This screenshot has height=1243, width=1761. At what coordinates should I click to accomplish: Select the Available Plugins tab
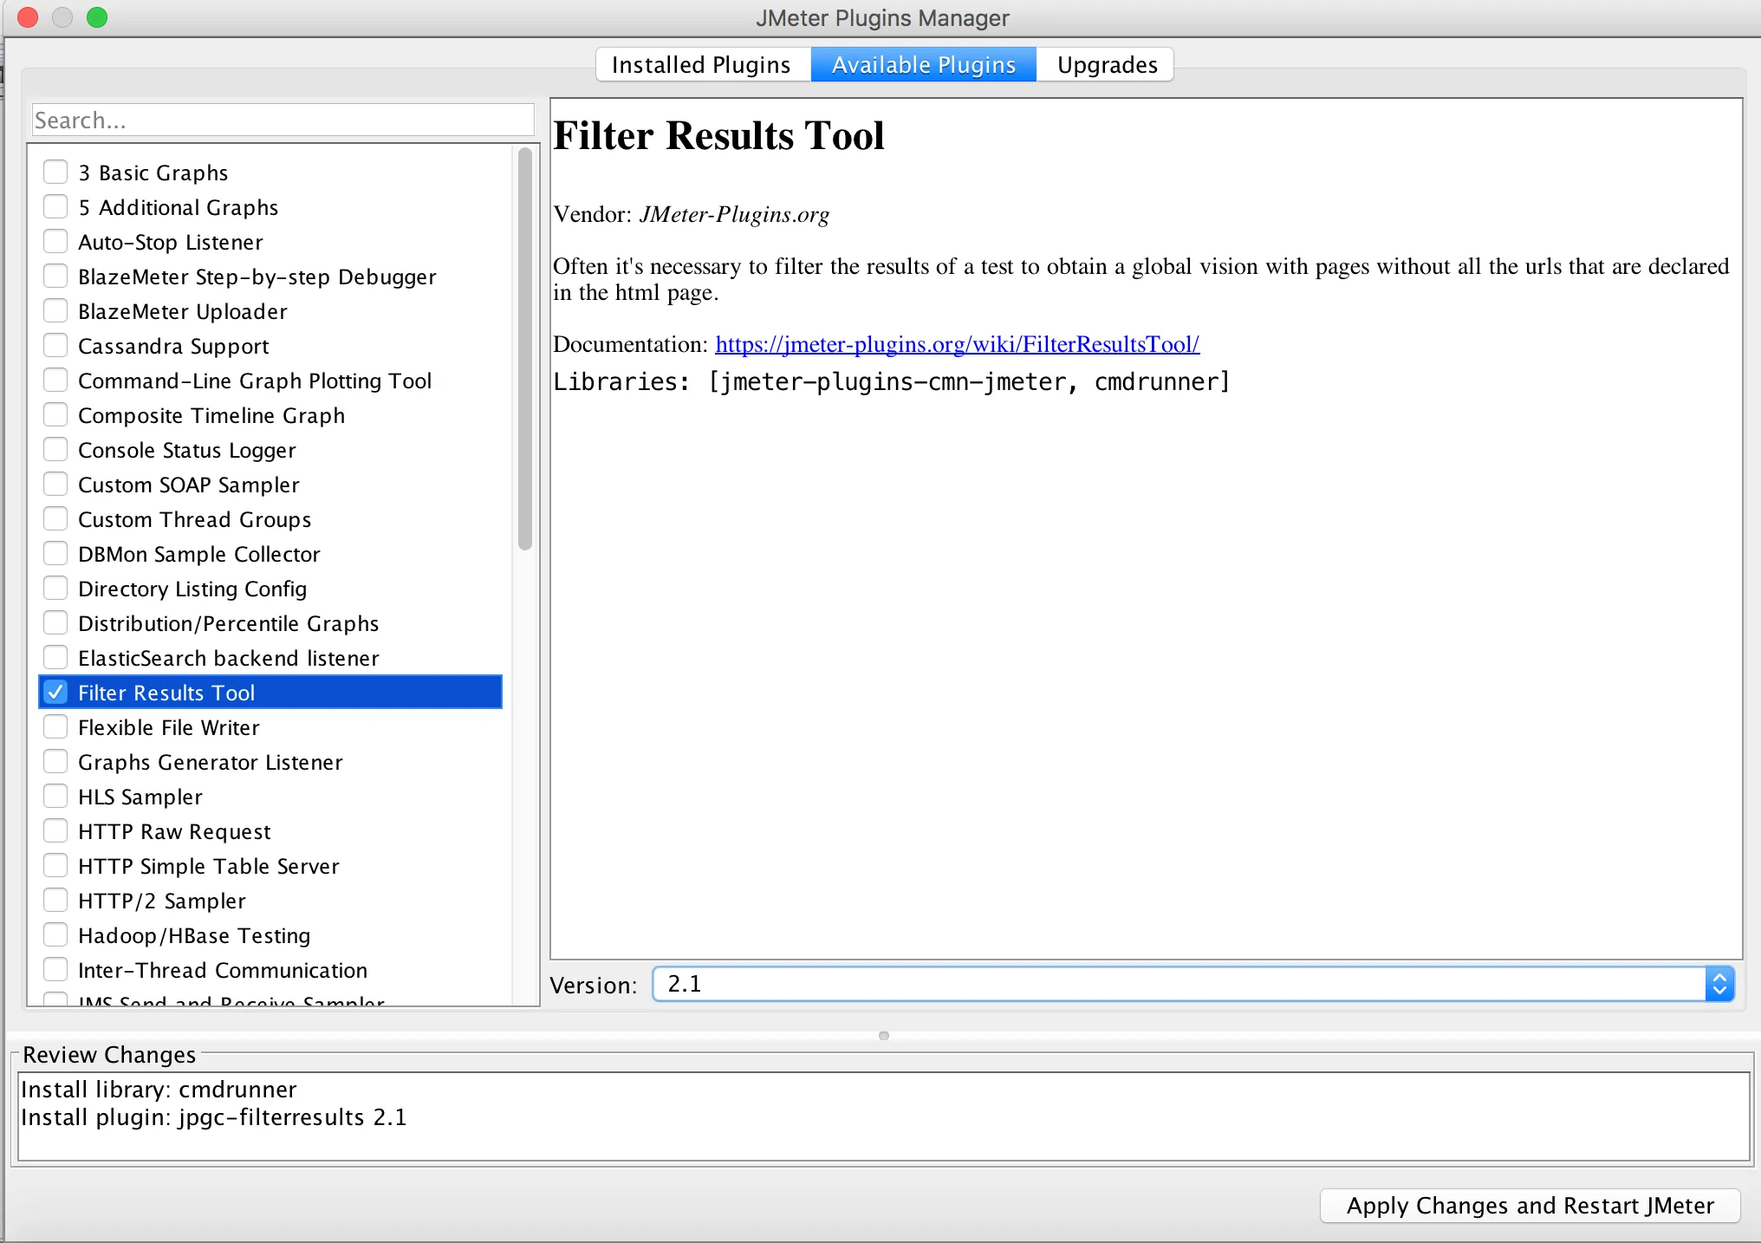[923, 65]
